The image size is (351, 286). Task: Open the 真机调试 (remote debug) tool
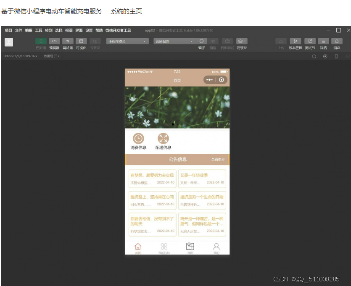[227, 41]
